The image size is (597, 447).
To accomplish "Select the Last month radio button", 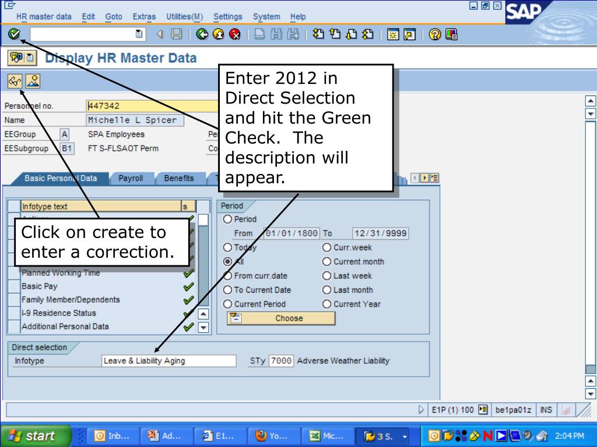I will [326, 290].
